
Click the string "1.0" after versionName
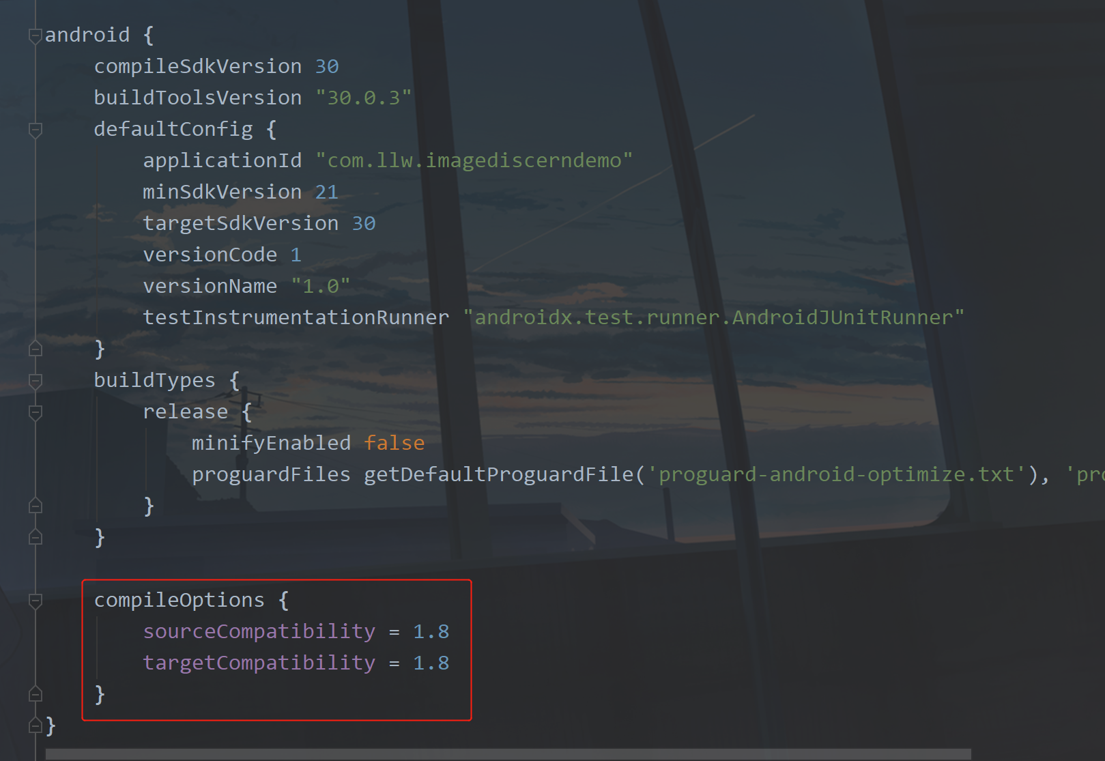[321, 286]
